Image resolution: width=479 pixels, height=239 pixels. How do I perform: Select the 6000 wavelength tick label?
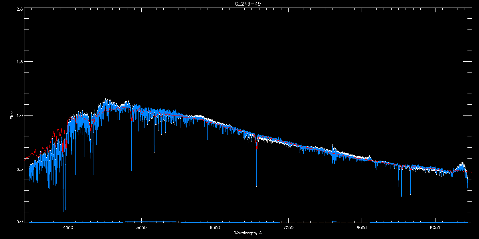(x=215, y=227)
